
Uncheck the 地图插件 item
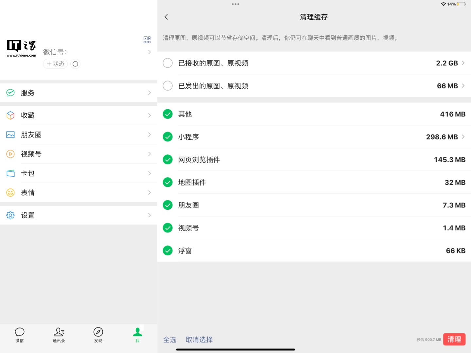click(168, 182)
